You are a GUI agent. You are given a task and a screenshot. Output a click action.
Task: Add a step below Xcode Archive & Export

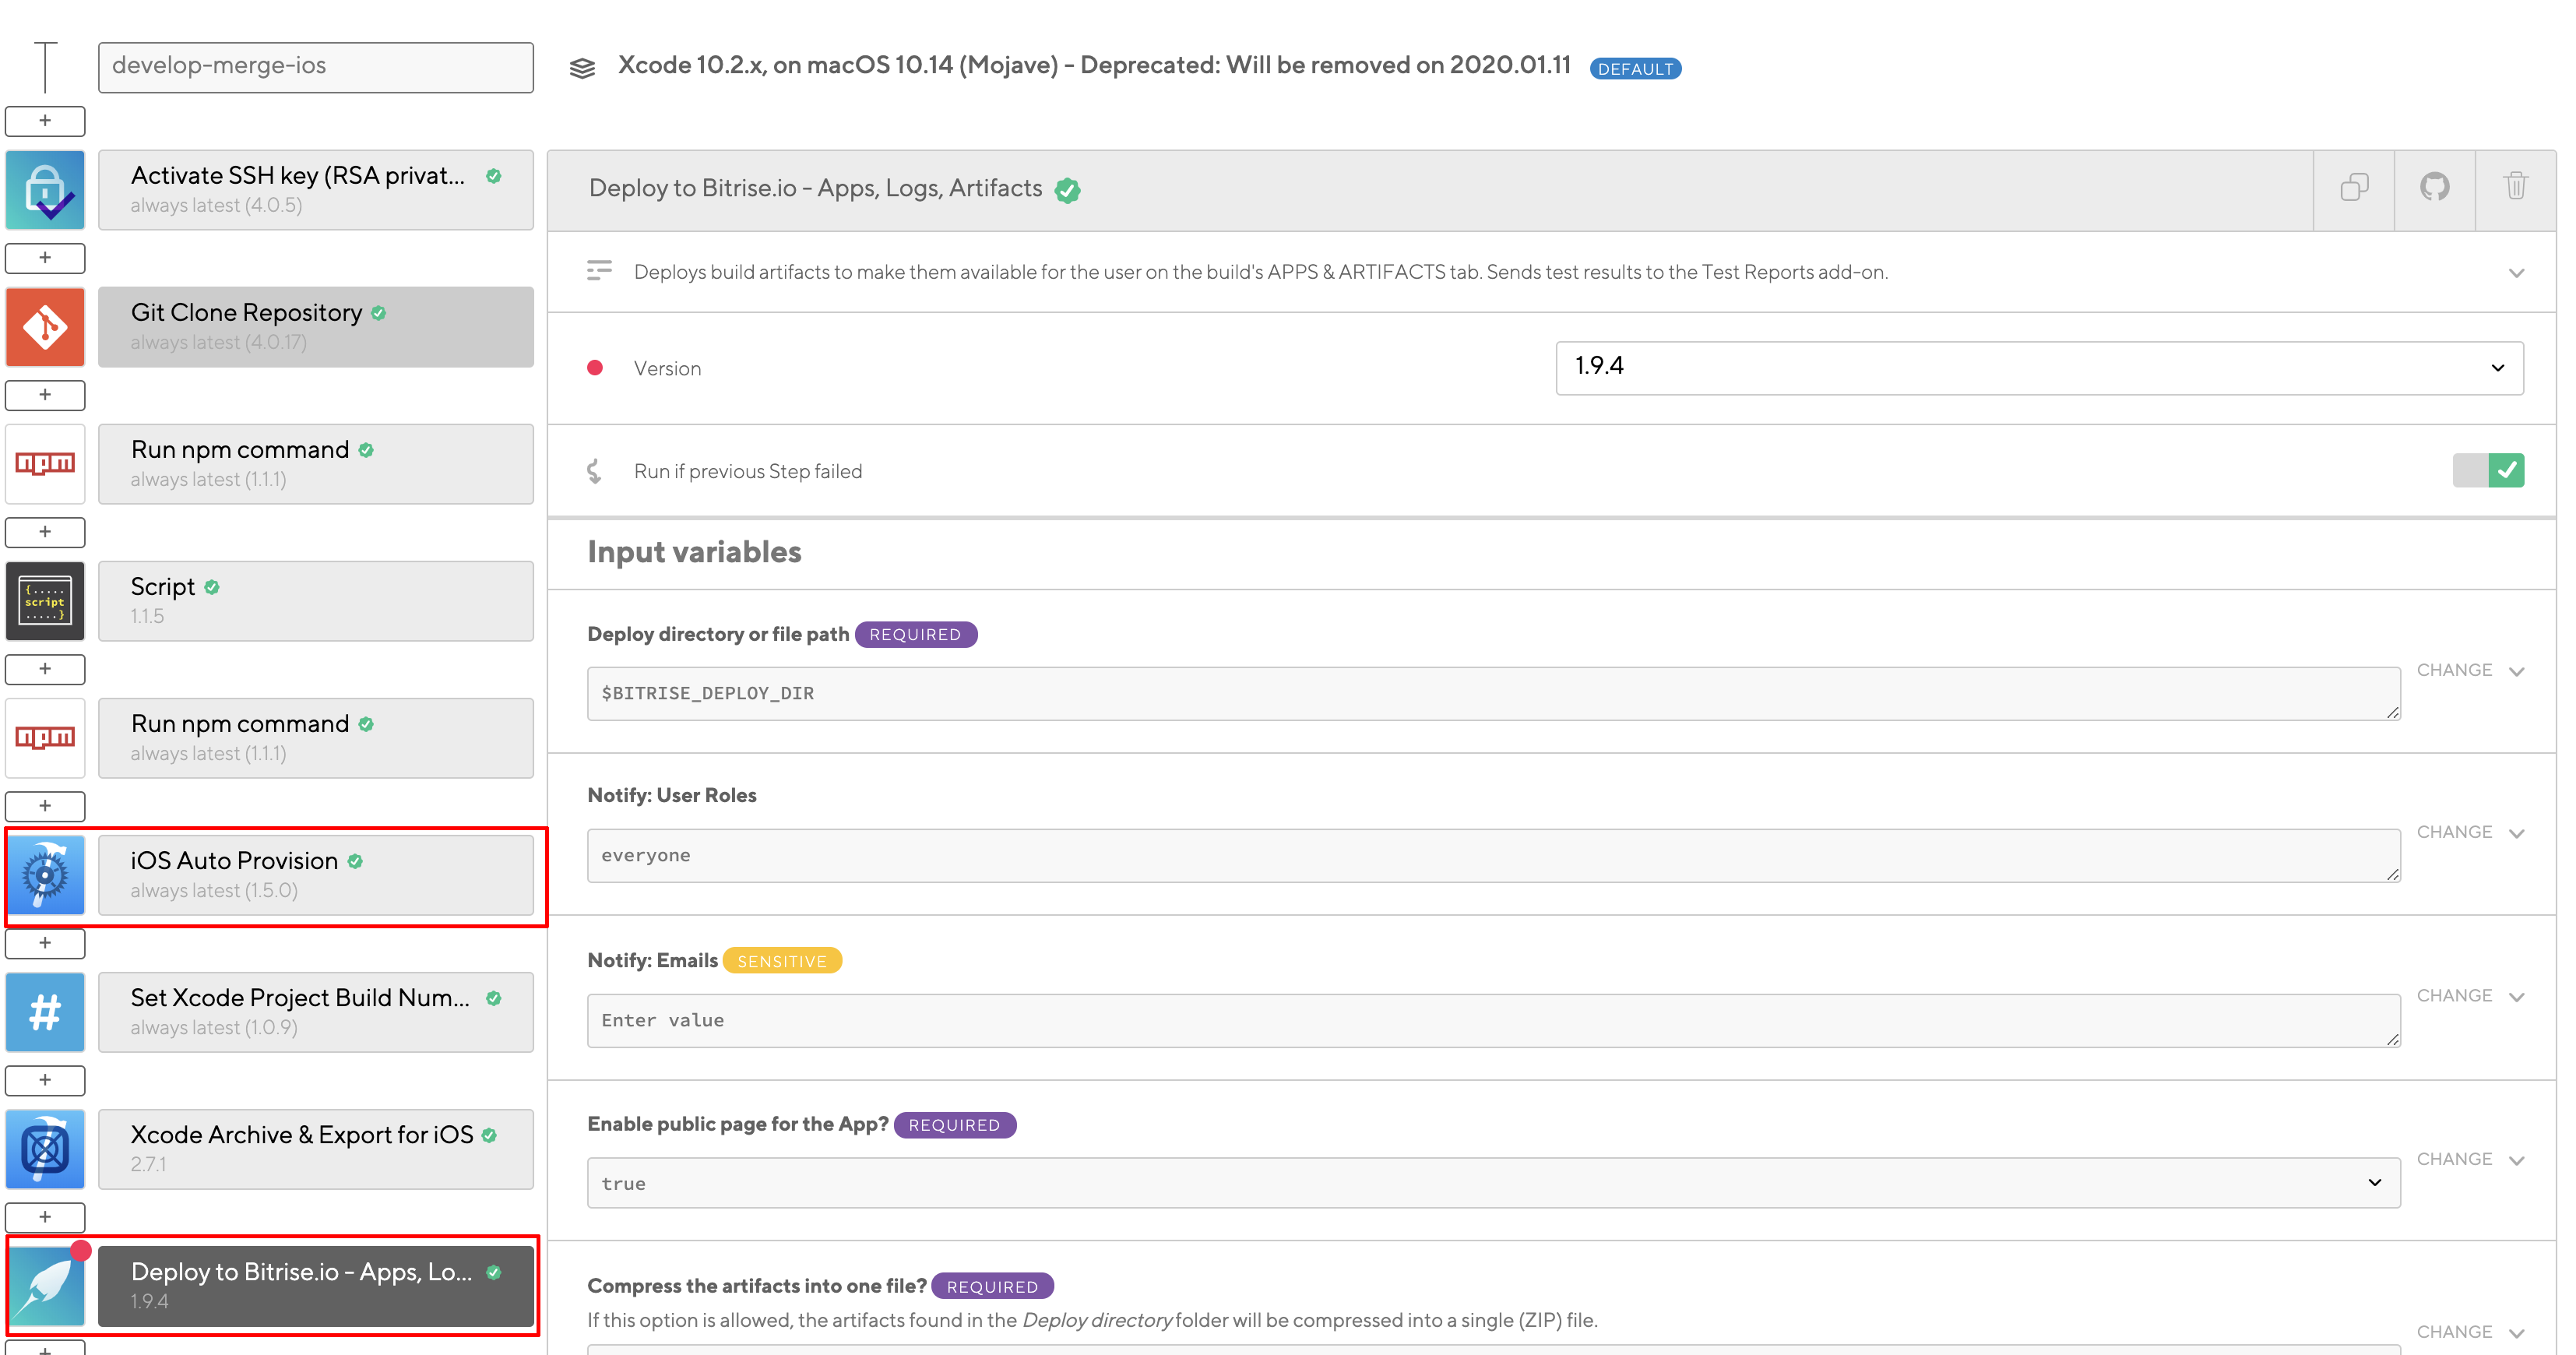click(45, 1217)
